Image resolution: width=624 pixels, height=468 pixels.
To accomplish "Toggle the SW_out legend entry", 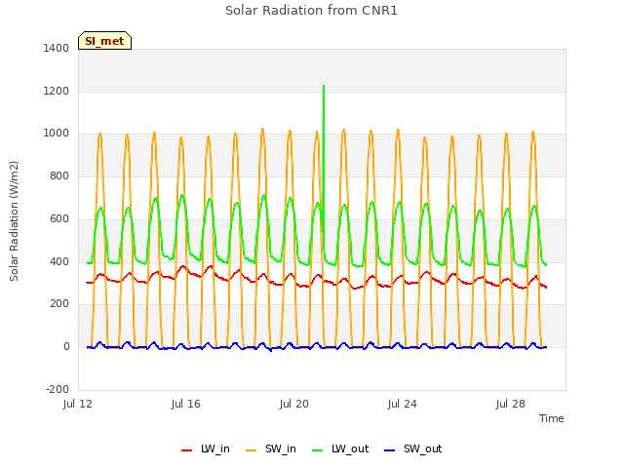I will (413, 448).
